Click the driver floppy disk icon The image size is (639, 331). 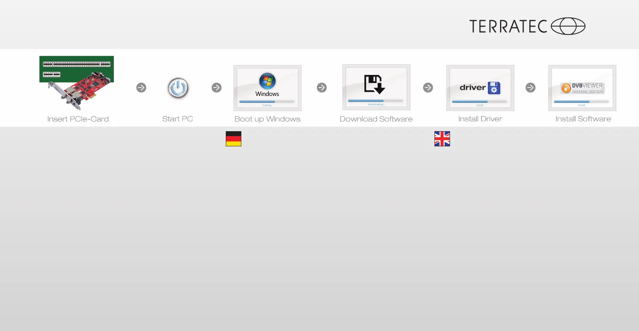tap(494, 88)
